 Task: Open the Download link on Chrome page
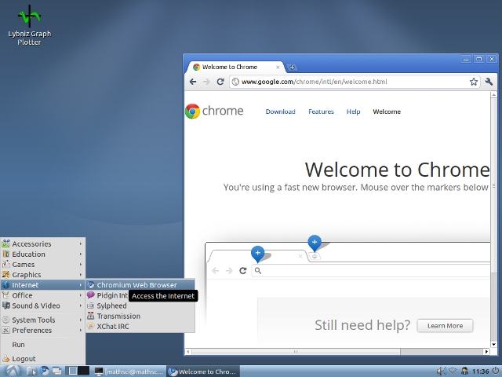click(280, 112)
